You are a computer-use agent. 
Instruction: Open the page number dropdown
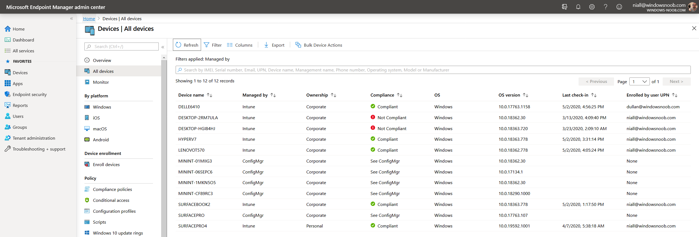point(639,82)
